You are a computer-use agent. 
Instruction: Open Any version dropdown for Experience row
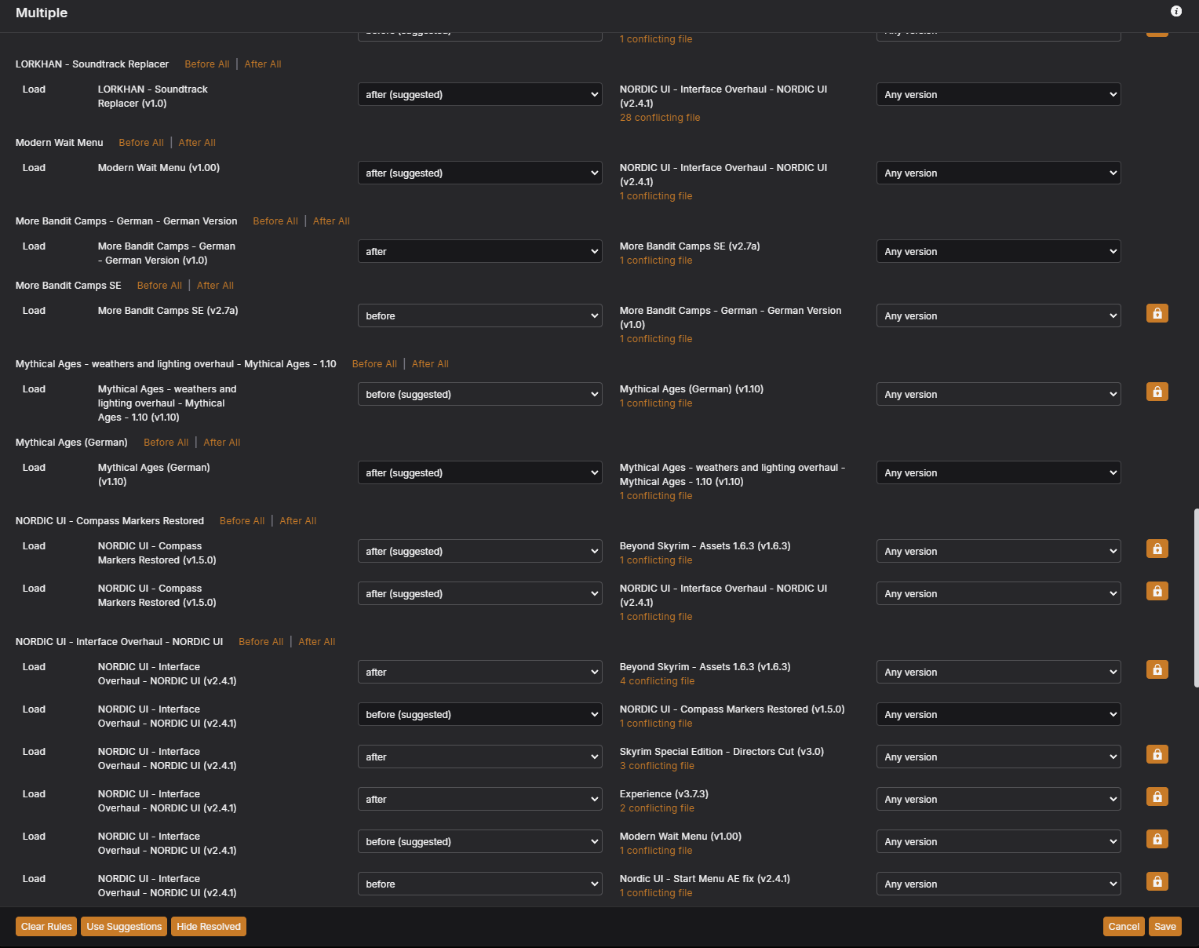998,800
